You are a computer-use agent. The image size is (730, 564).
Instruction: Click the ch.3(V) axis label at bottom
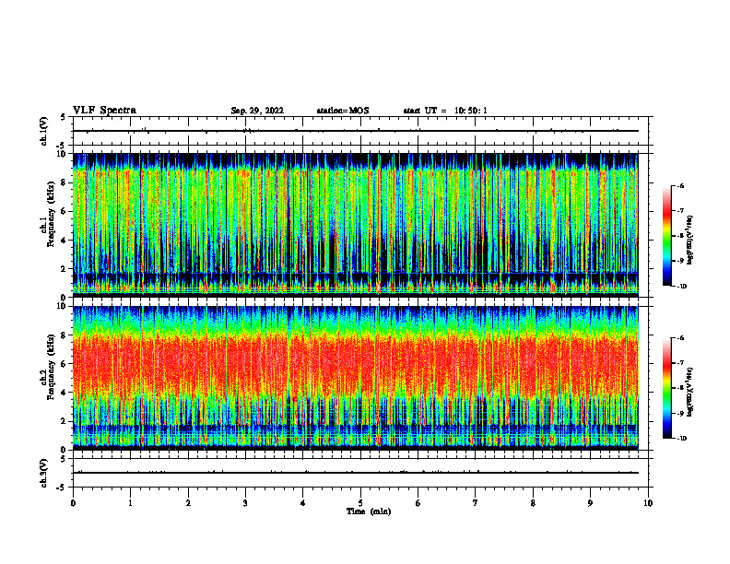coord(43,473)
